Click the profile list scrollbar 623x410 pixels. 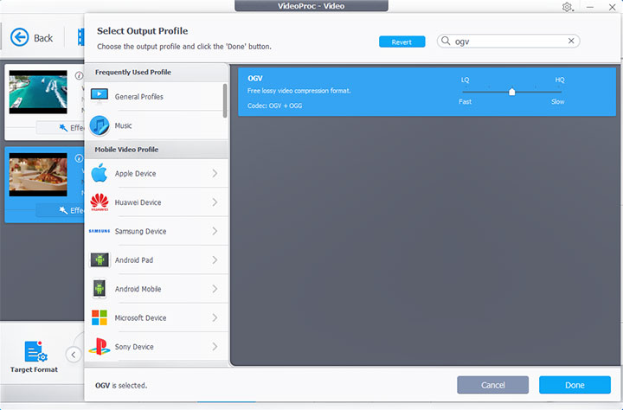point(225,100)
